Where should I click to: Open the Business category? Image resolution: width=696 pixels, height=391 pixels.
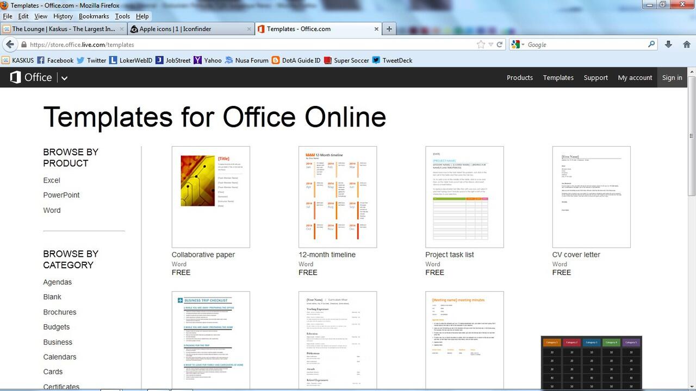(58, 342)
